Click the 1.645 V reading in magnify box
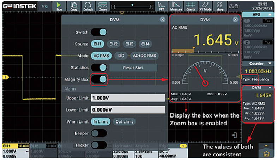This screenshot has width=277, height=160. pos(216,40)
